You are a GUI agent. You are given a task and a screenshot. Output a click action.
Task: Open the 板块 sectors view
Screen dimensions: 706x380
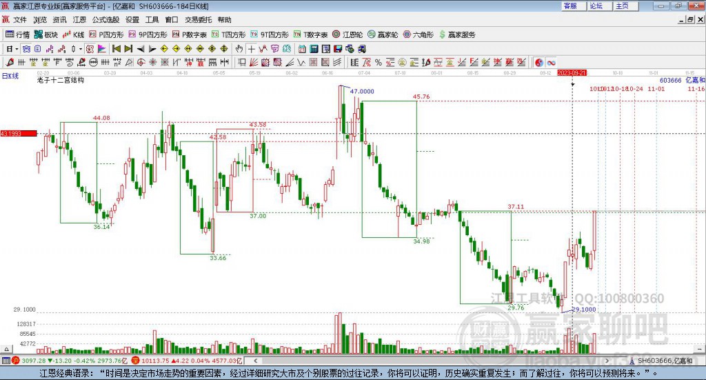pyautogui.click(x=46, y=34)
